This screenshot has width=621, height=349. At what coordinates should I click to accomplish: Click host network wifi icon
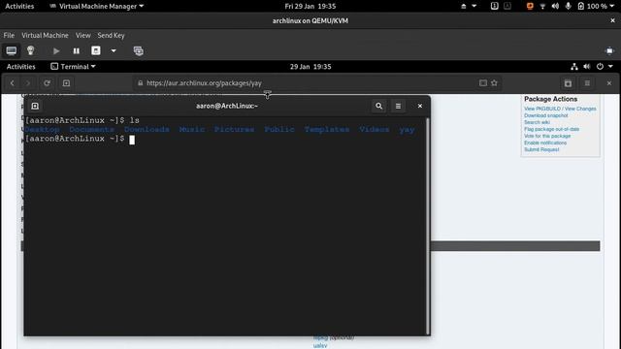click(542, 6)
